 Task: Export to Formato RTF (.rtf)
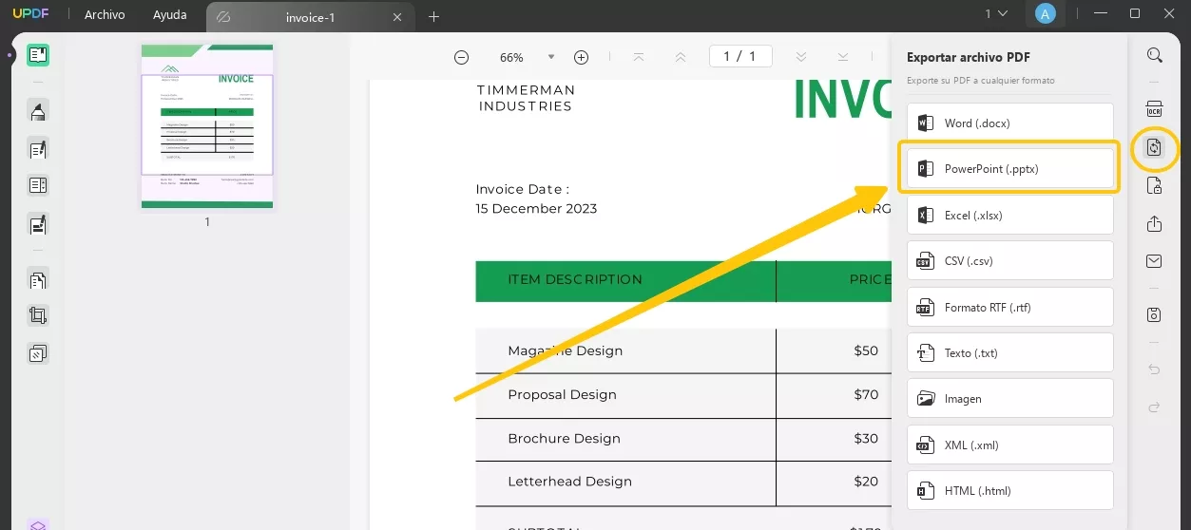pyautogui.click(x=1009, y=307)
